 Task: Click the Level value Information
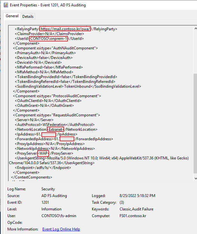click(51, 209)
